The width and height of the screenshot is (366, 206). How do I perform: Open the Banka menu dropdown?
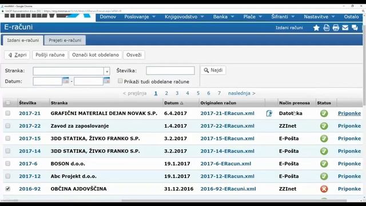click(x=224, y=17)
